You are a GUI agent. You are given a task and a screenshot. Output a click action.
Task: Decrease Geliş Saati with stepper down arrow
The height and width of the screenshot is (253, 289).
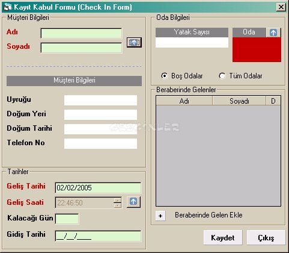pos(117,205)
